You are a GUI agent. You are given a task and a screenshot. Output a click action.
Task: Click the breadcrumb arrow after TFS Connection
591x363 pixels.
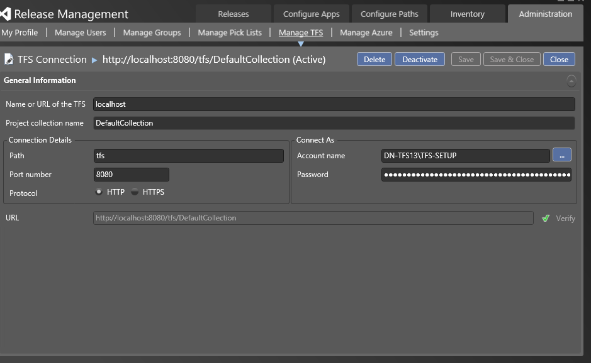tap(94, 60)
